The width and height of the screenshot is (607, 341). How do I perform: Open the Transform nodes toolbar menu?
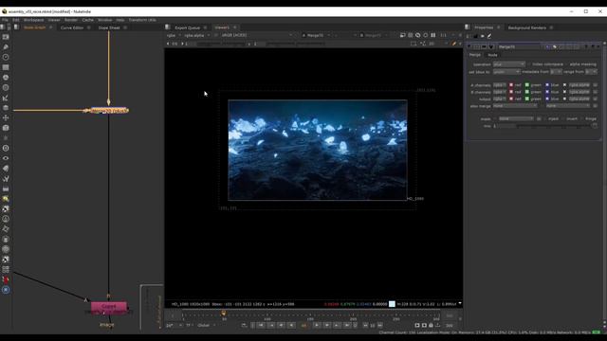click(x=6, y=117)
